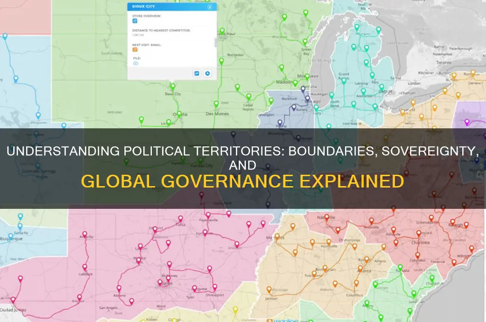This screenshot has height=322, width=486.
Task: Select the purple marker near Milwaukee
Action: 303,89
